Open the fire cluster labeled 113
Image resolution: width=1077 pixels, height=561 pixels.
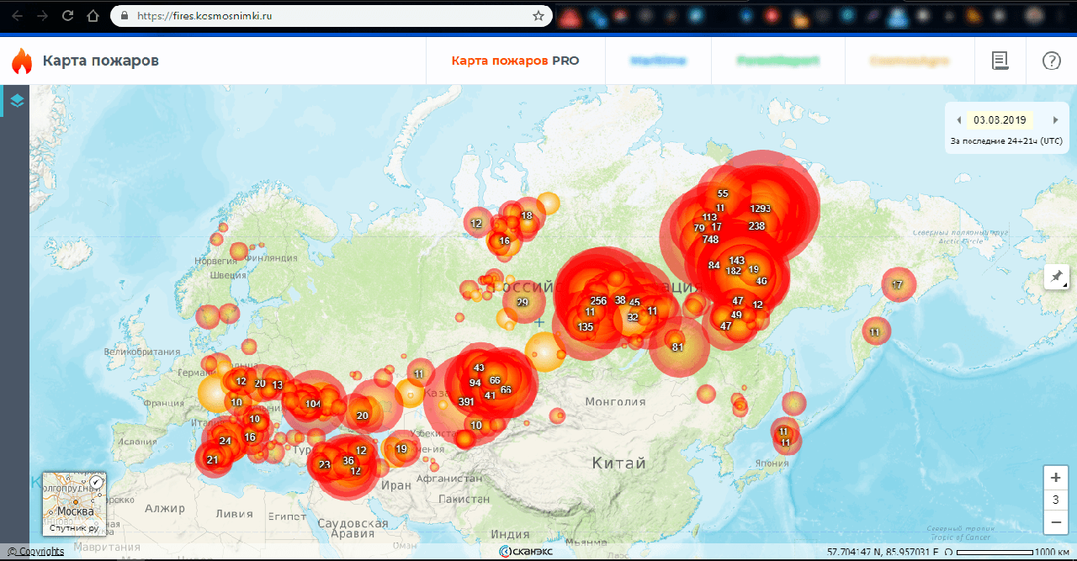click(709, 217)
